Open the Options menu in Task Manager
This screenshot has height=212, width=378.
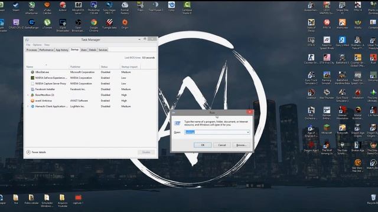tap(37, 45)
